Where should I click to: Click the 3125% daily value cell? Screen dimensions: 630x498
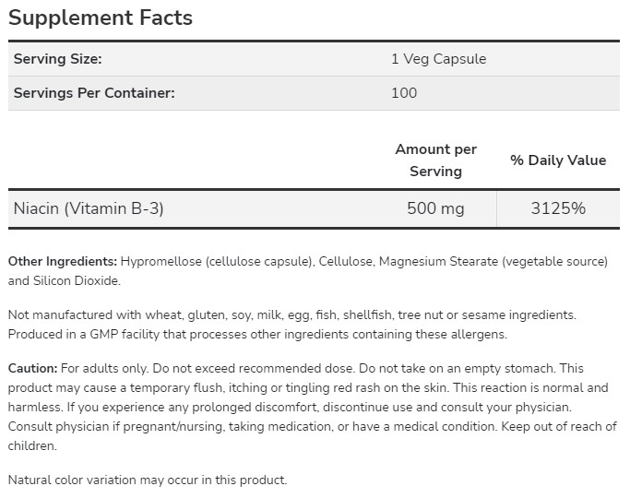click(558, 208)
